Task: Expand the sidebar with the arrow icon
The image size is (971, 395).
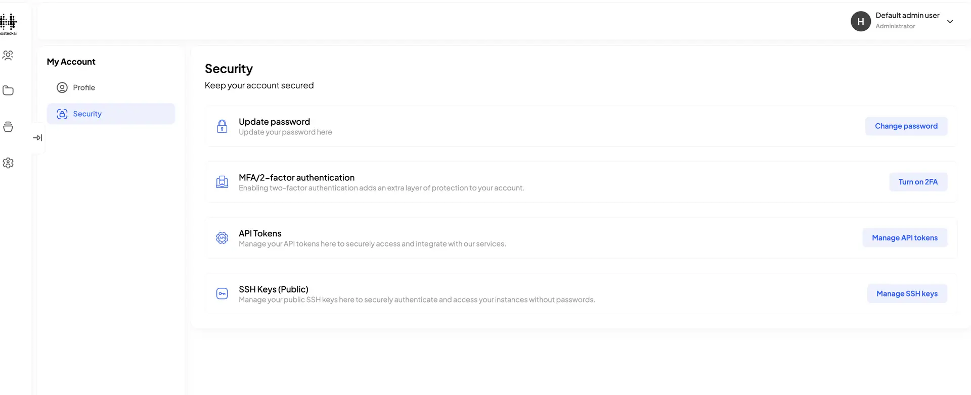Action: pos(38,137)
